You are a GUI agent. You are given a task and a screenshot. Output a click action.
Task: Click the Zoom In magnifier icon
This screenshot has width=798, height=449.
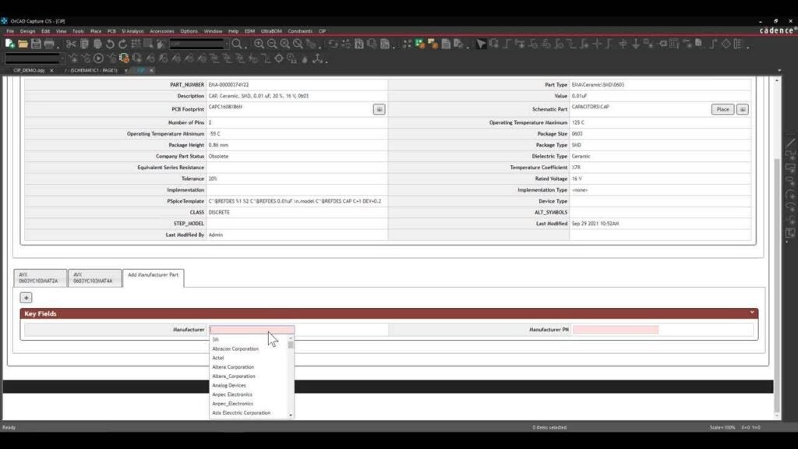tap(259, 44)
